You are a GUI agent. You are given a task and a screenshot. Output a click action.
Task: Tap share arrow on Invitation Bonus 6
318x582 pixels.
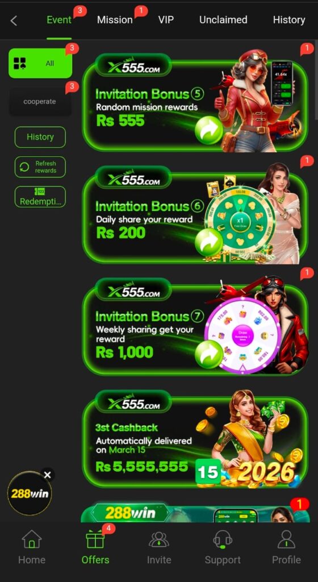click(208, 242)
